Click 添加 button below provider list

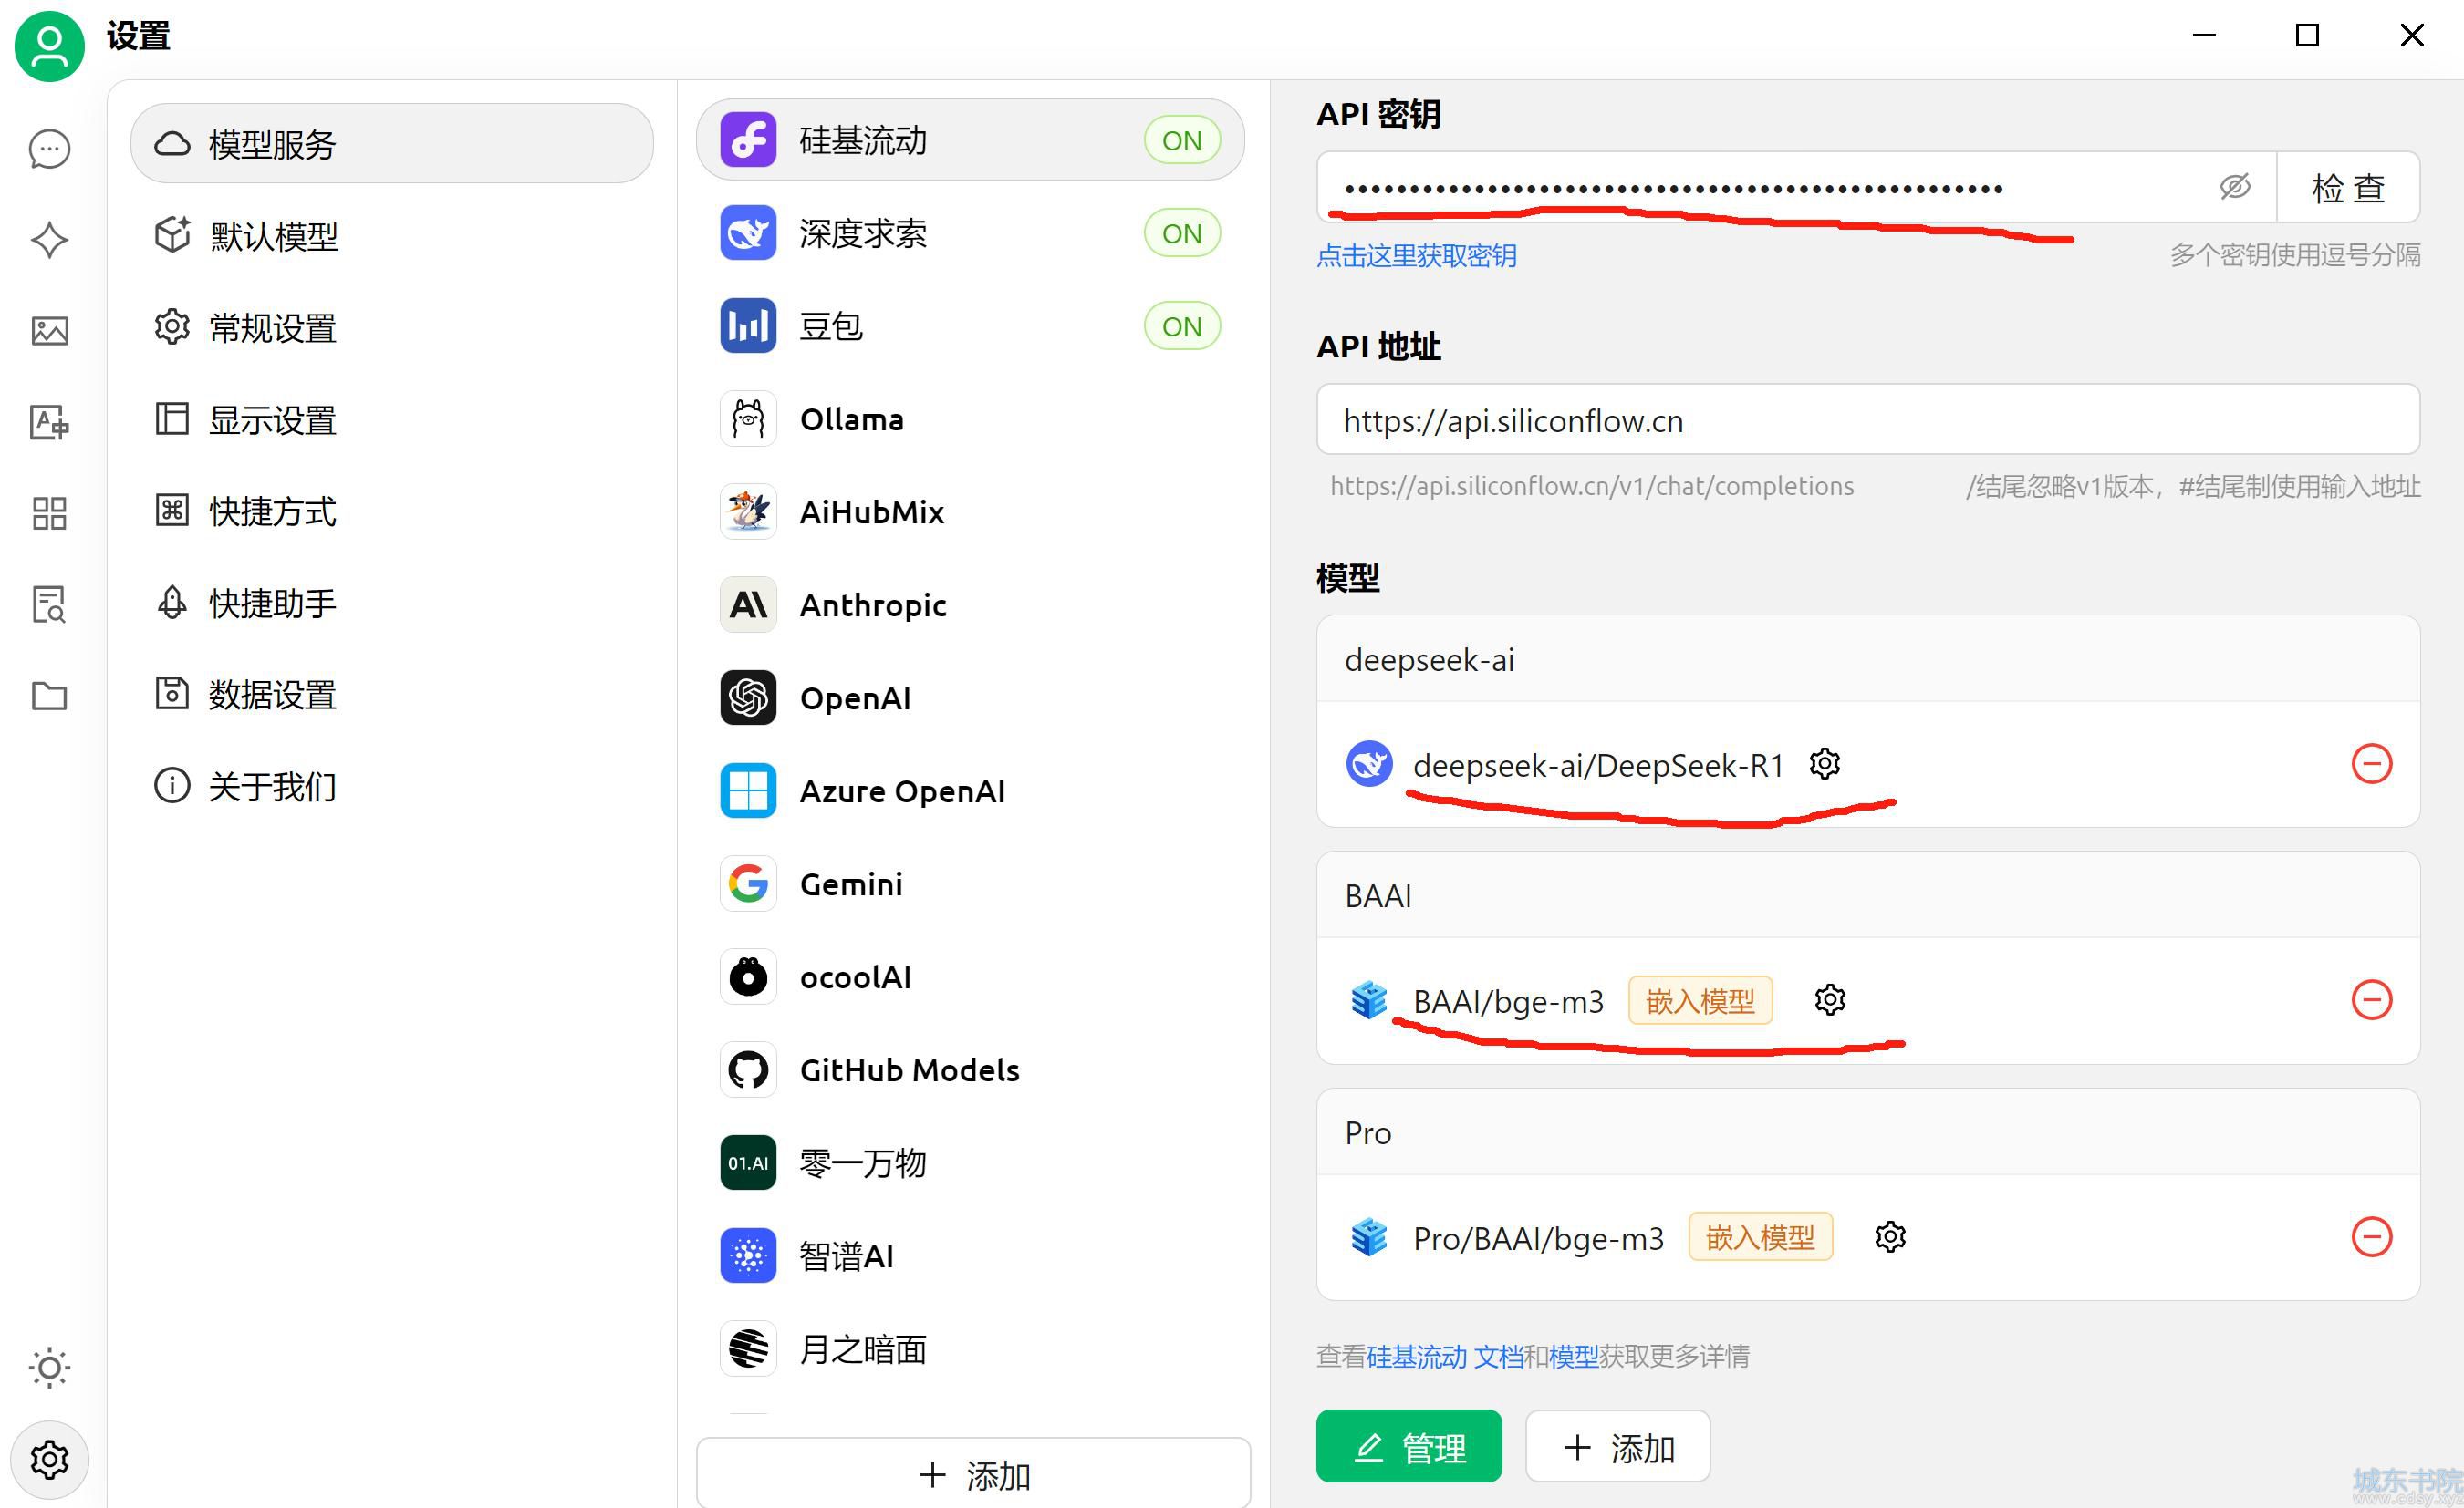click(973, 1473)
